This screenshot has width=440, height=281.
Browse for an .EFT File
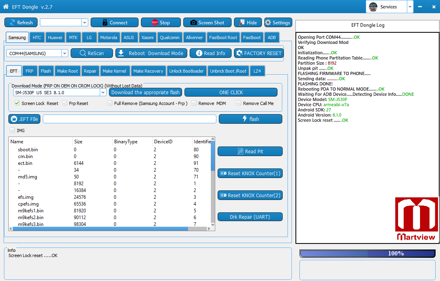(x=24, y=119)
